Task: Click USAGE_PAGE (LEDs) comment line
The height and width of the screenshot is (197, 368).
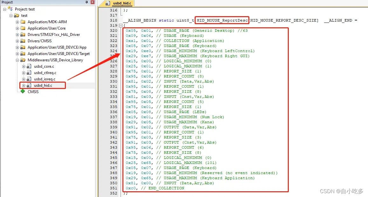Action: 181,112
